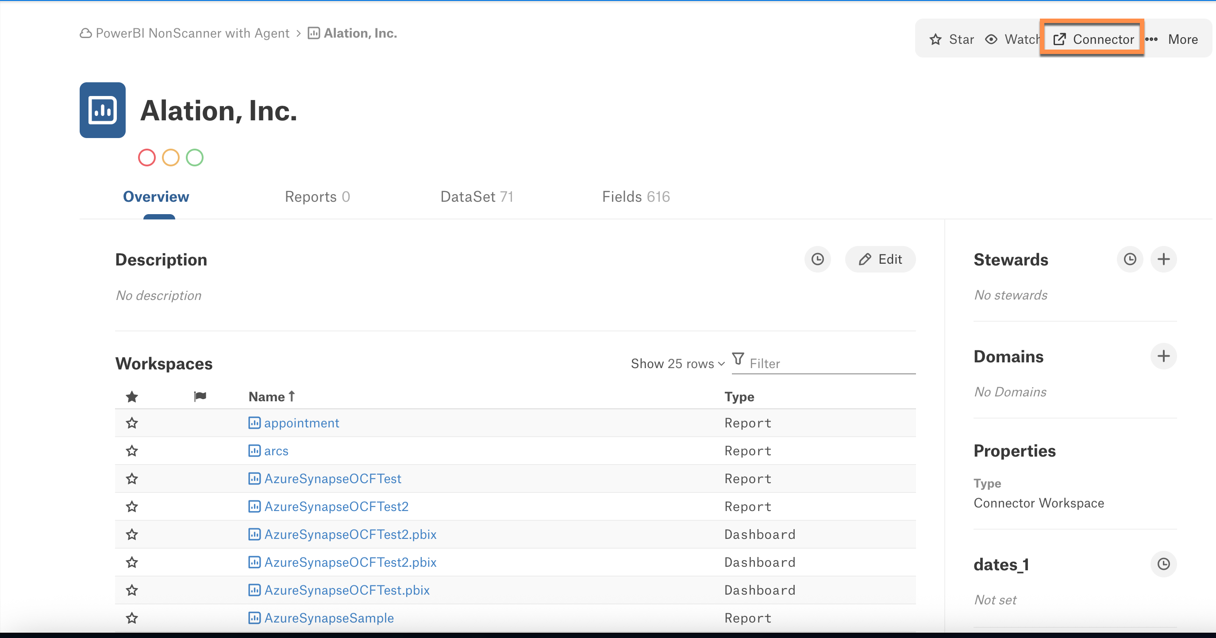Open the DataSet tab

477,197
